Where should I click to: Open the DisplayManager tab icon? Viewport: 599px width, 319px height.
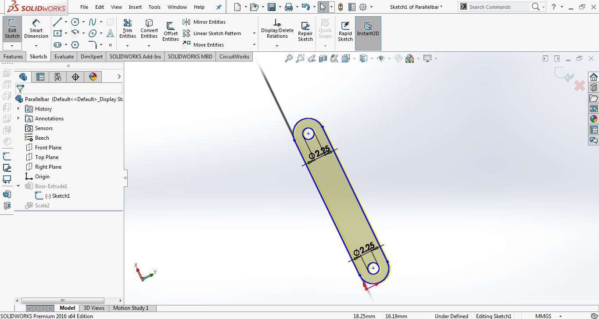[x=93, y=77]
